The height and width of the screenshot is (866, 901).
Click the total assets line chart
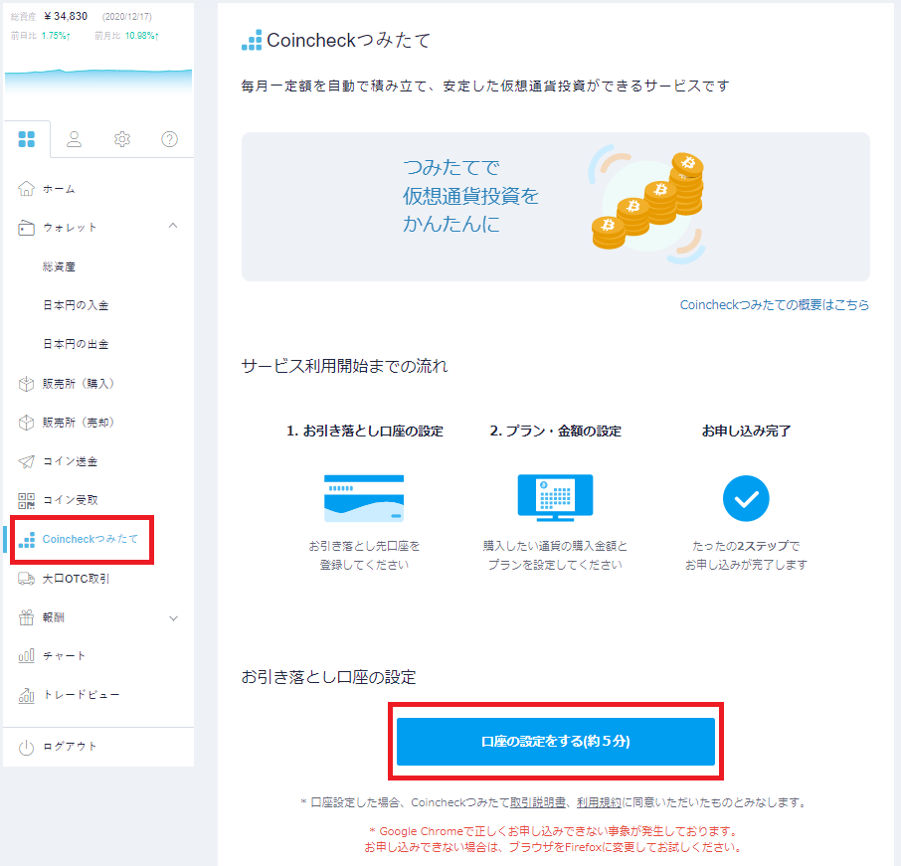[98, 84]
